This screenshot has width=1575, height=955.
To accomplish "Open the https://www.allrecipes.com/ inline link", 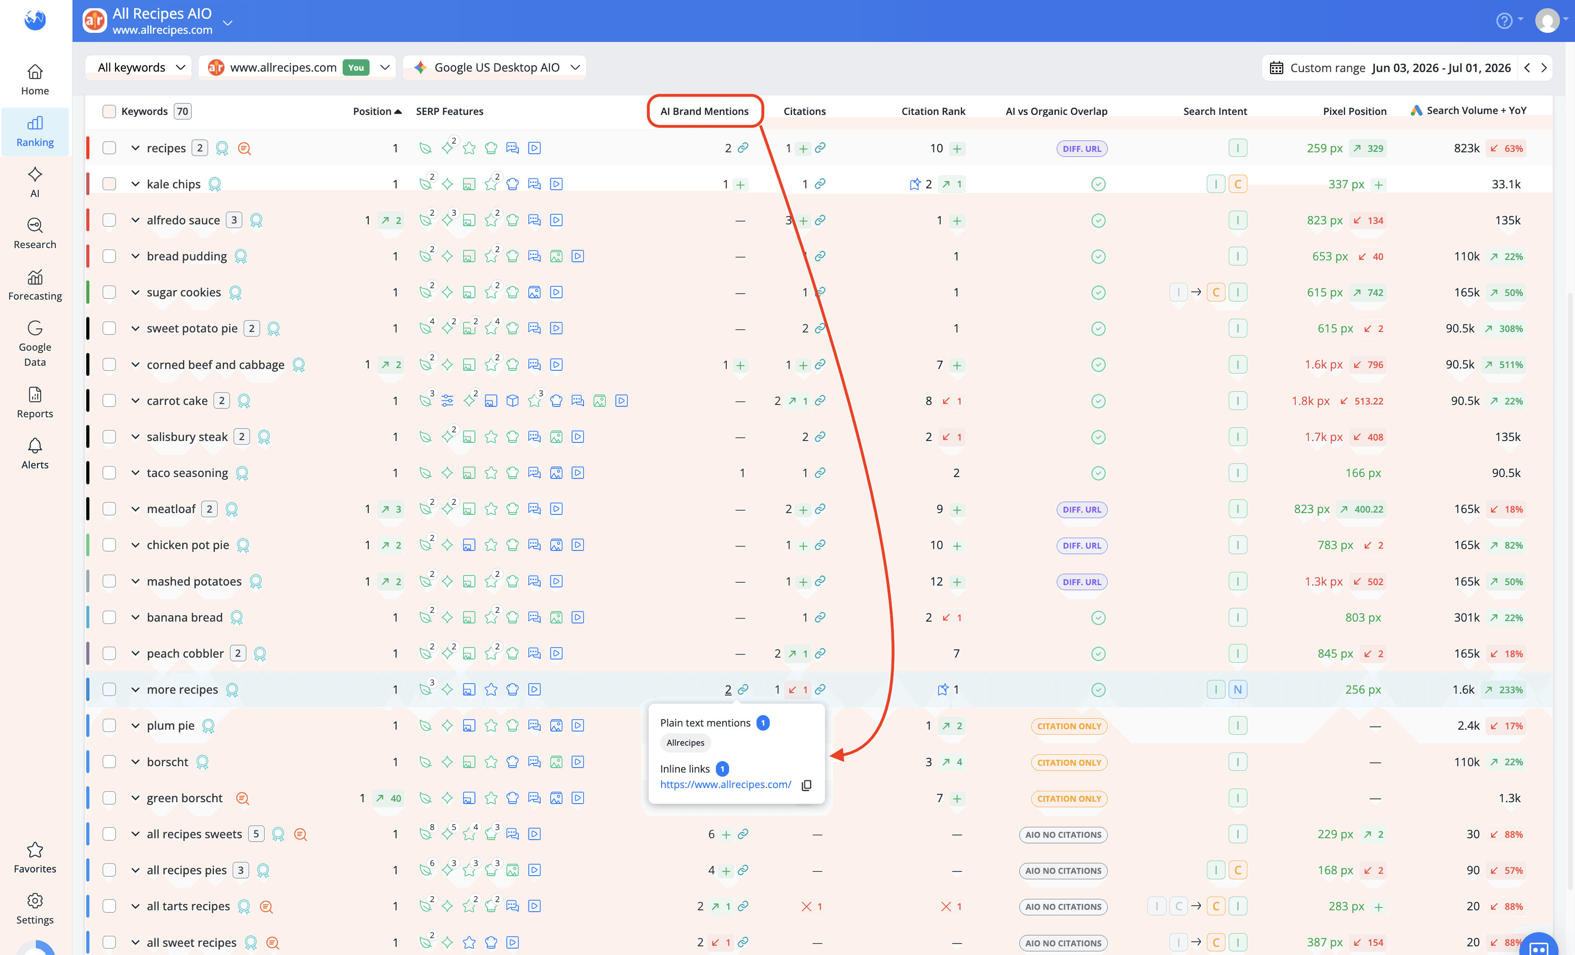I will 725,784.
